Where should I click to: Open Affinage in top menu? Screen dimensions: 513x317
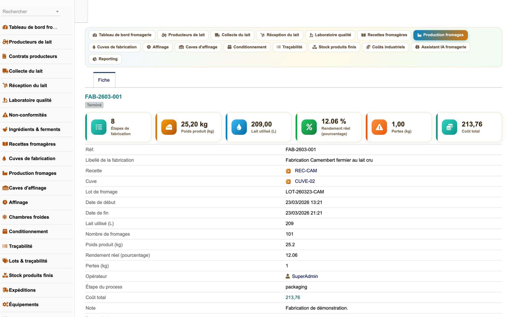(x=158, y=47)
